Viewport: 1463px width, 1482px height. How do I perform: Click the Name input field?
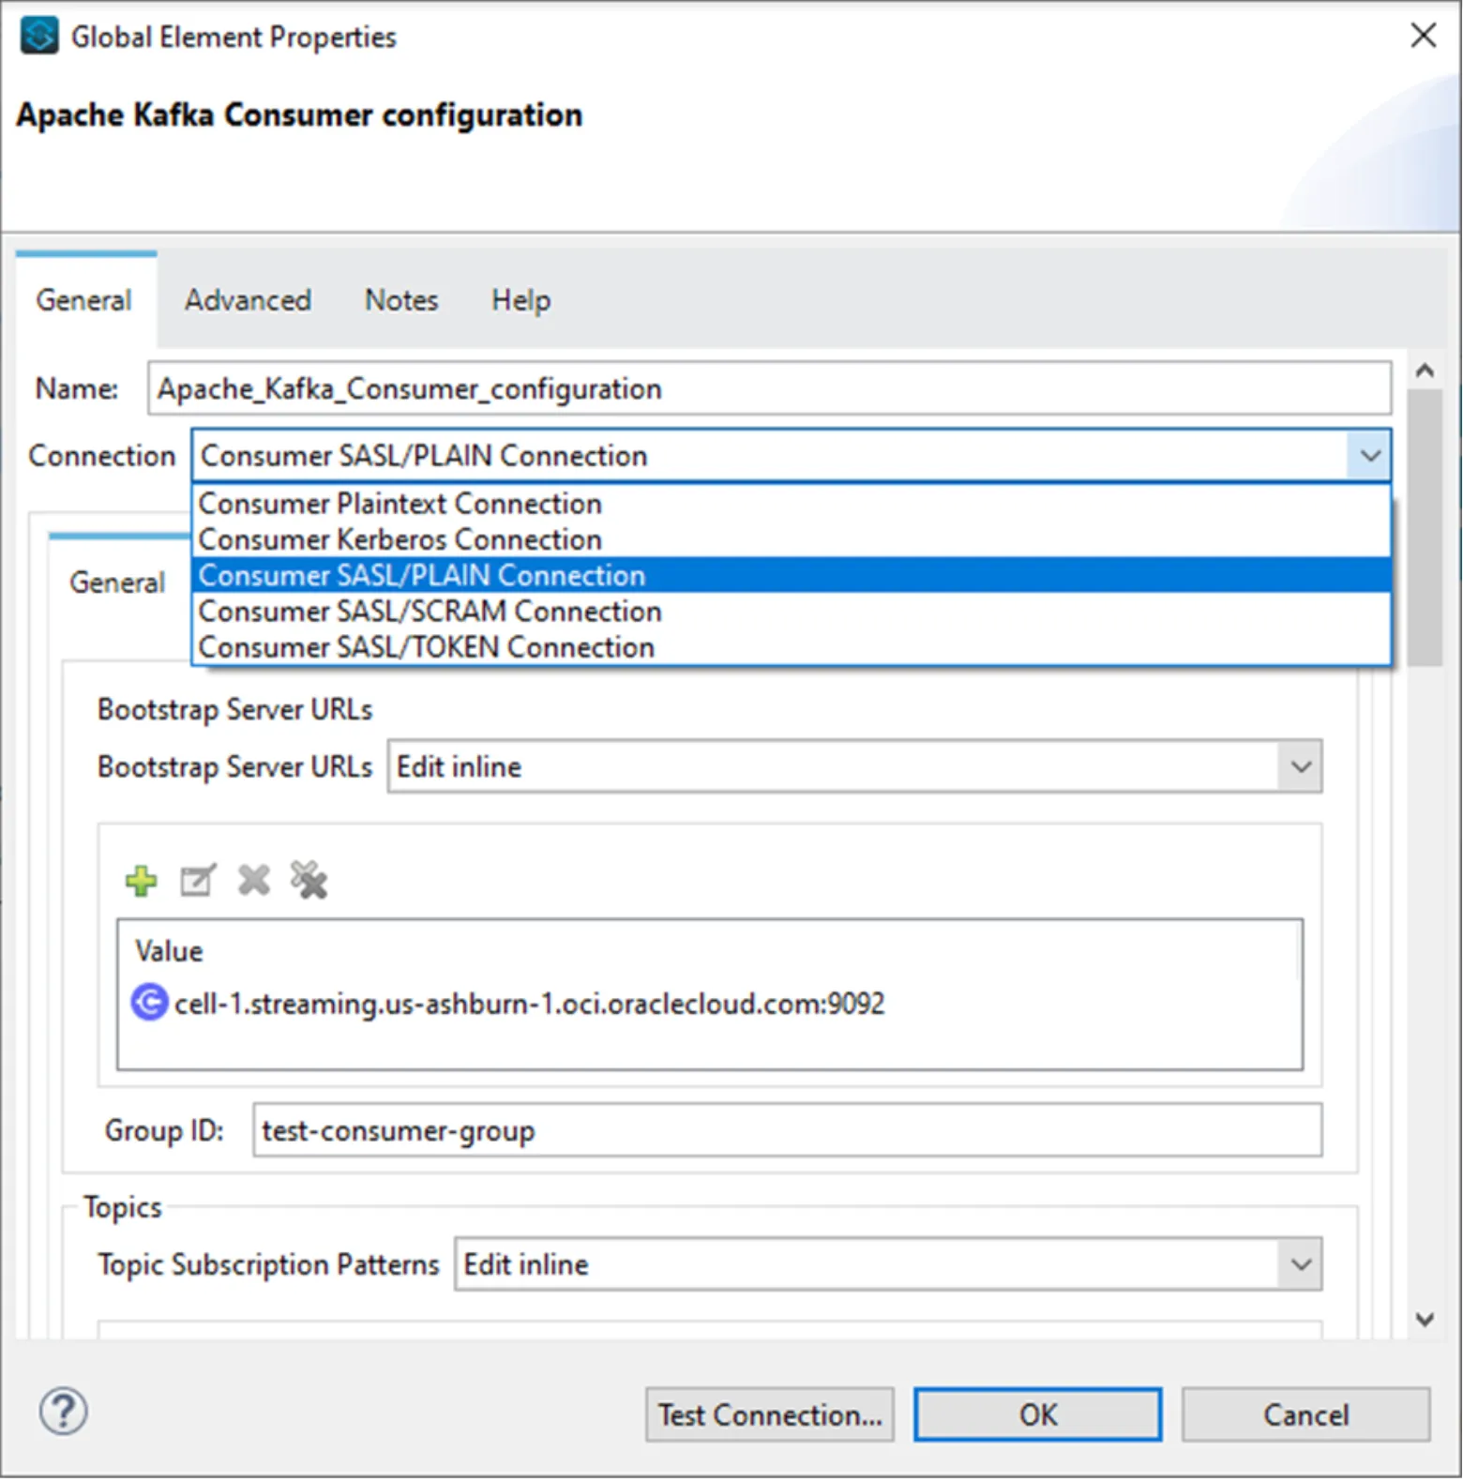point(770,388)
